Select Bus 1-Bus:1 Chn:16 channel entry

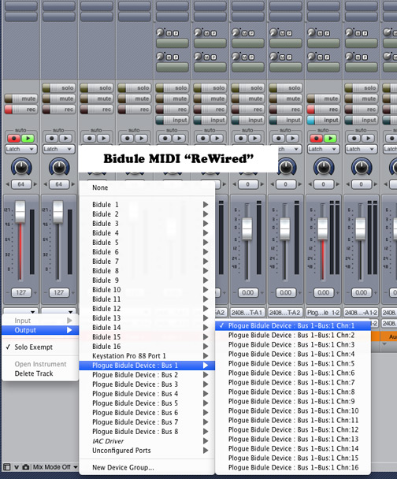pyautogui.click(x=293, y=468)
